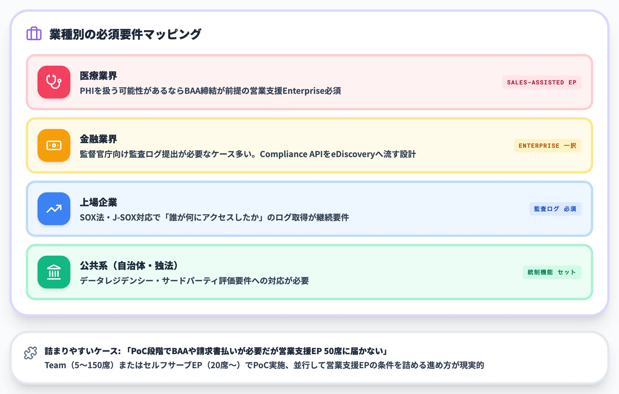This screenshot has width=619, height=394.
Task: Click the データレジデンシー description text
Action: [x=194, y=281]
